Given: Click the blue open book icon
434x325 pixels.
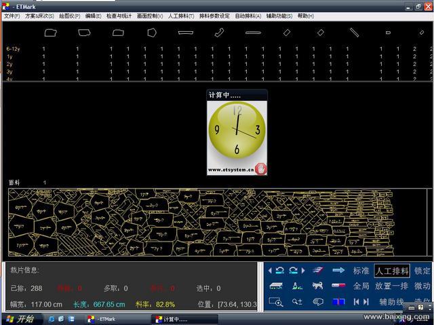Looking at the screenshot, I should tap(338, 302).
